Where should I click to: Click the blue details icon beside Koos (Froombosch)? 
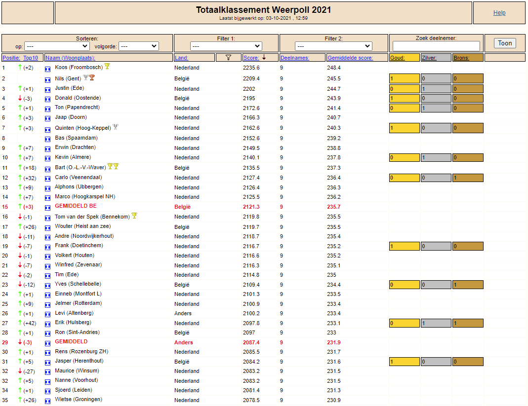[47, 69]
